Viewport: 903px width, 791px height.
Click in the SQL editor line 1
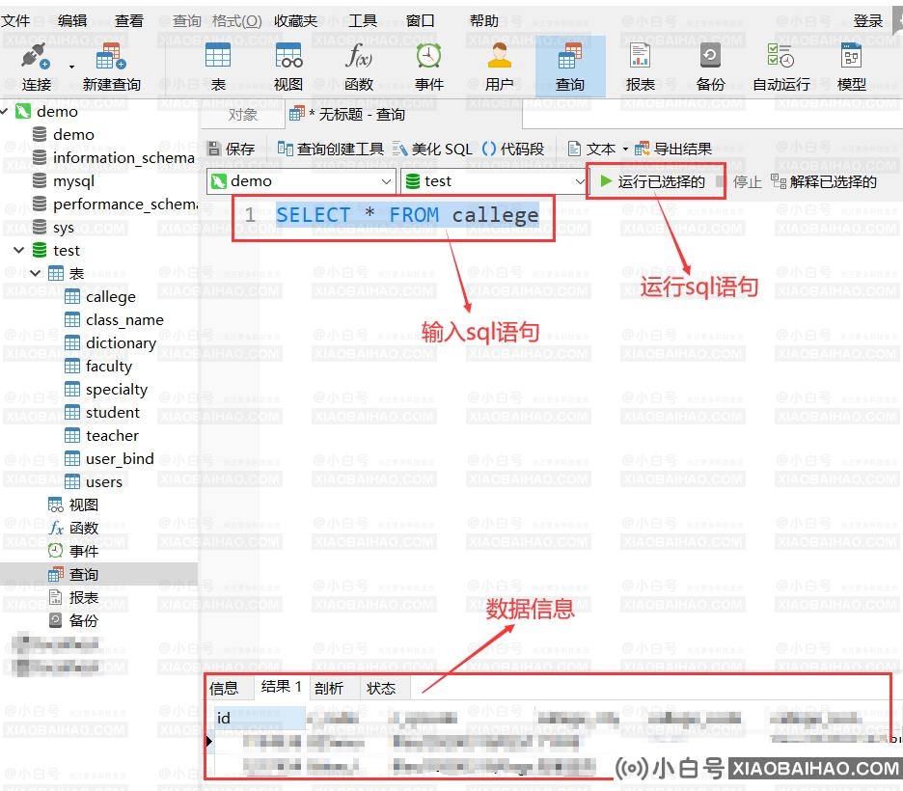407,215
